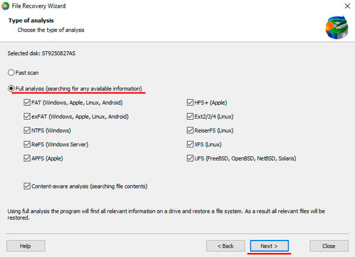The height and width of the screenshot is (257, 355).
Task: Go to previous step with Back
Action: (x=225, y=246)
